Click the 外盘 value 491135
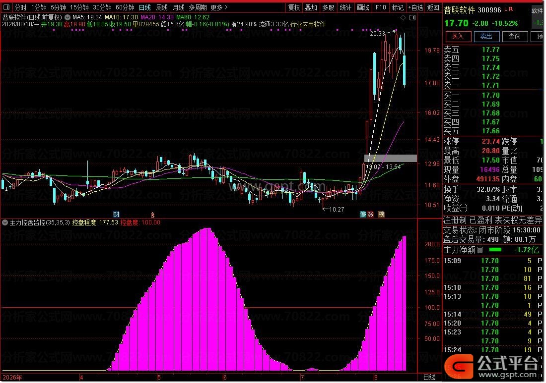This screenshot has width=546, height=383. (488, 179)
